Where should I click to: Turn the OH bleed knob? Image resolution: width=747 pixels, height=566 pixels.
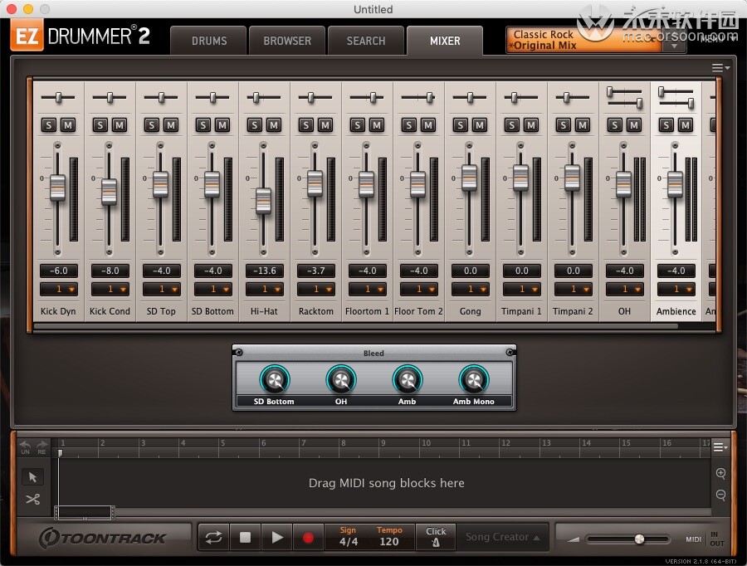340,380
